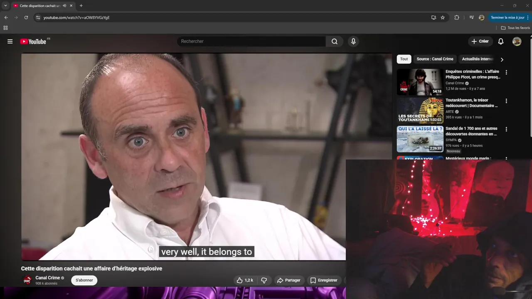
Task: Open Chrome three-dot menu
Action: 528,17
